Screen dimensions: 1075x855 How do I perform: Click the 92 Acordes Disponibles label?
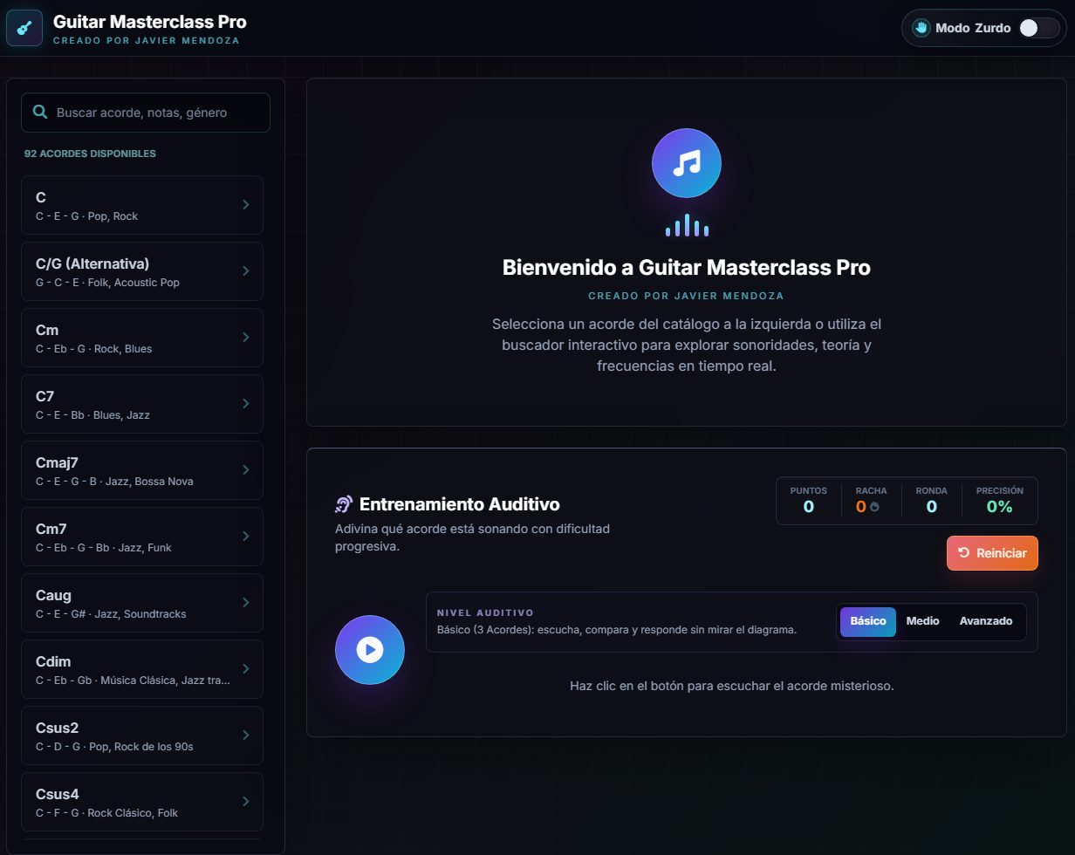tap(90, 154)
